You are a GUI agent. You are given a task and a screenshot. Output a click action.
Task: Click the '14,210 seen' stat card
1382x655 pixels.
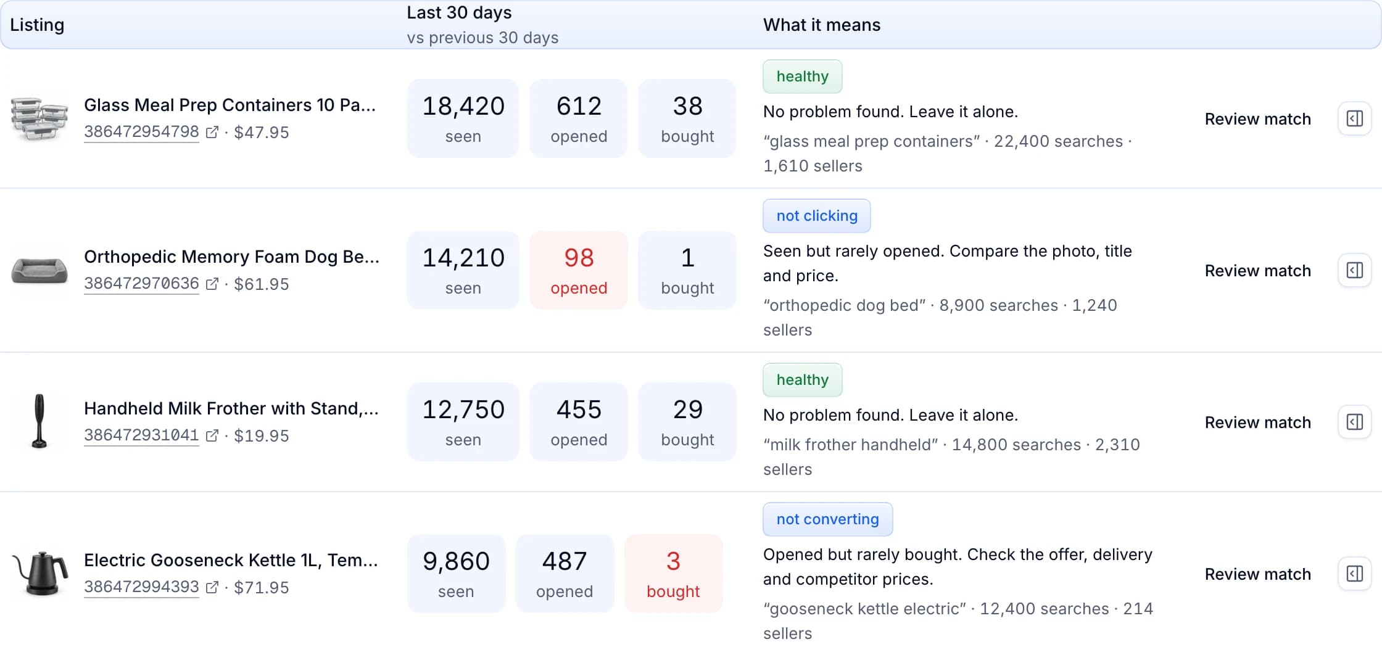click(x=463, y=270)
